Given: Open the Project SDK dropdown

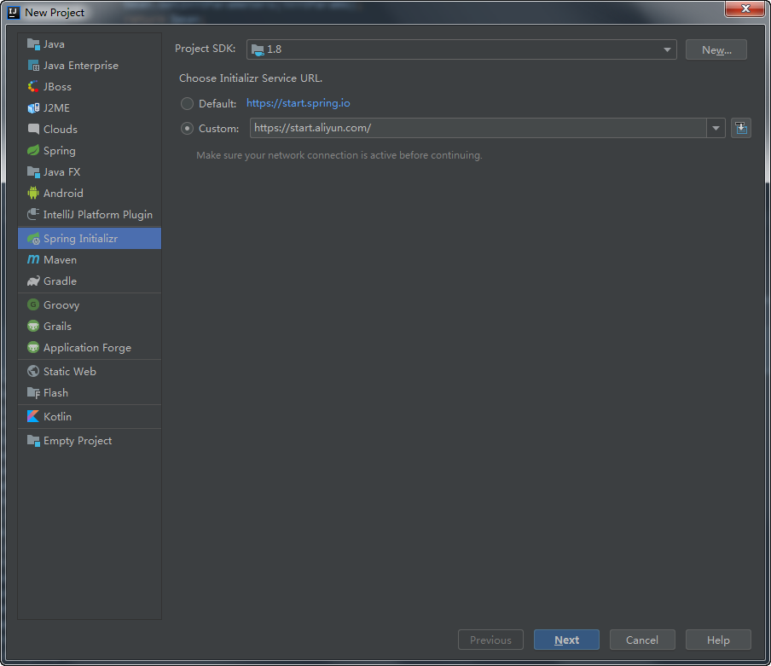Looking at the screenshot, I should [667, 49].
